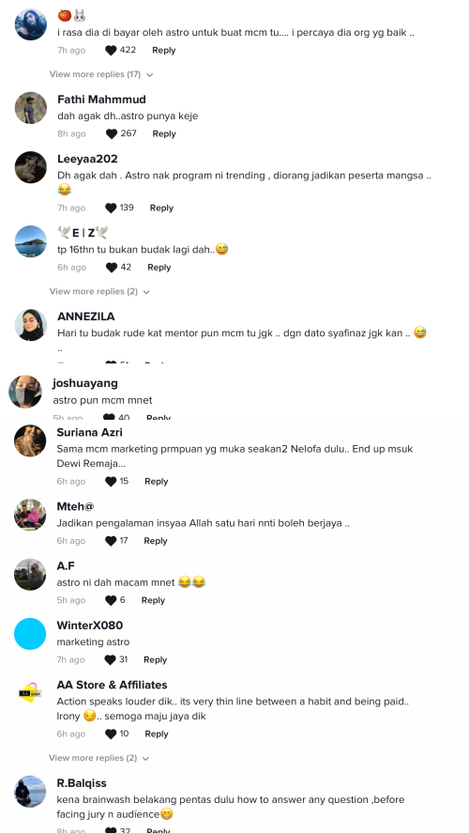The height and width of the screenshot is (833, 469).
Task: Reply to Leeyaa202's comment
Action: [x=161, y=208]
